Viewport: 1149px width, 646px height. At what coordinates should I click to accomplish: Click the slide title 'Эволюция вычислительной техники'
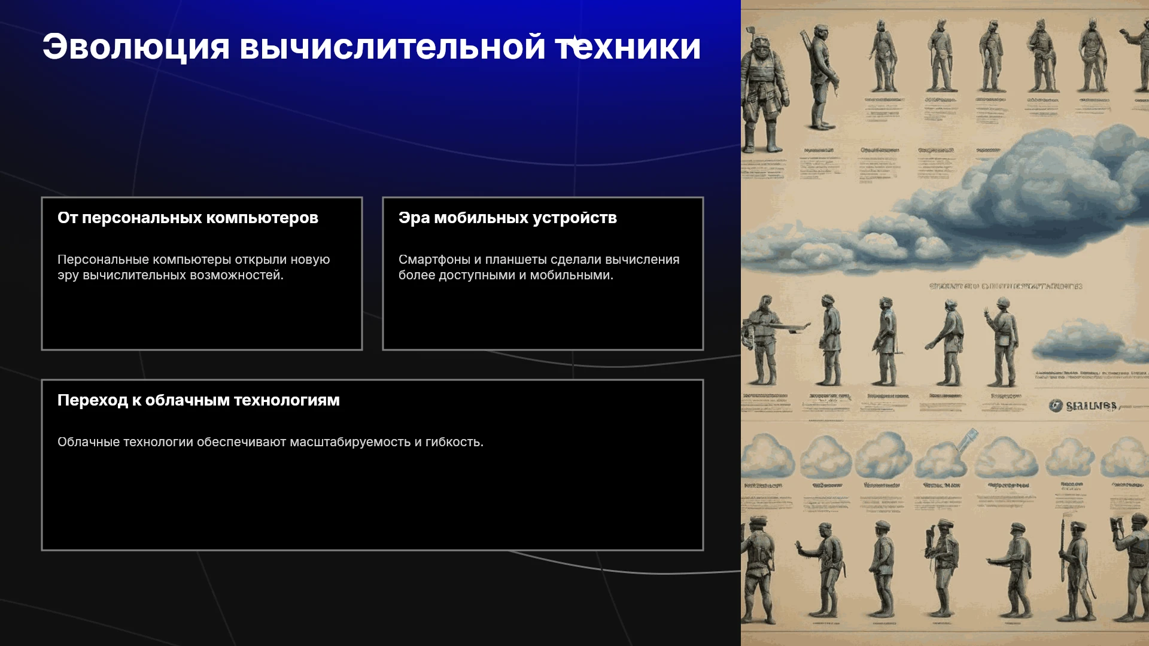[372, 47]
